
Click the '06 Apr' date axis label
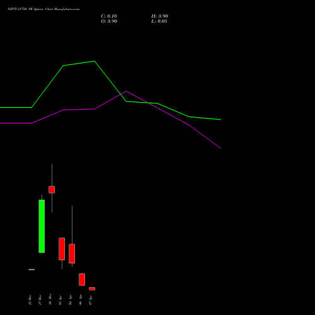click(x=81, y=300)
